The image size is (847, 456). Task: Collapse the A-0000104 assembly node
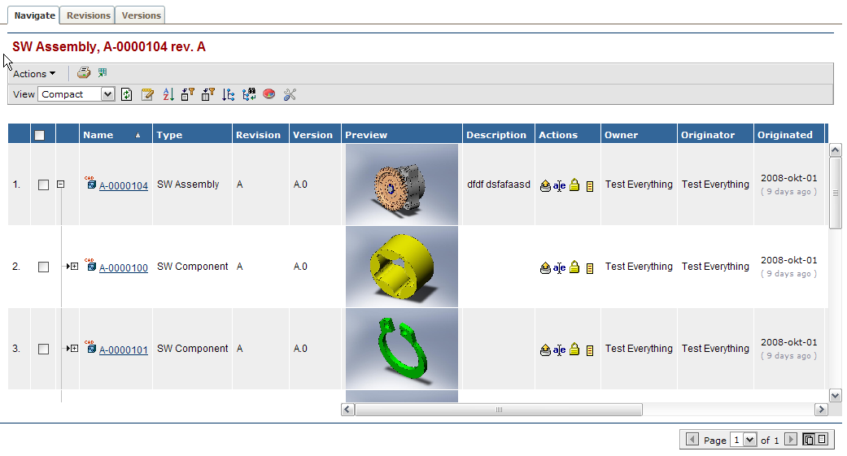[x=61, y=185]
